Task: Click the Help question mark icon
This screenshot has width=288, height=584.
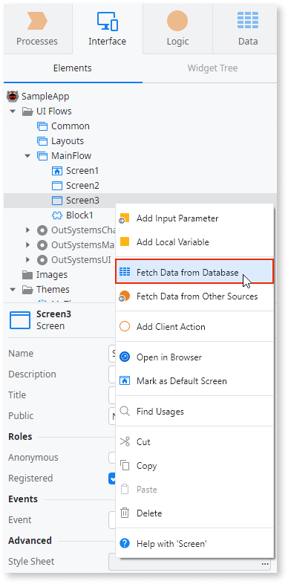Action: [125, 544]
